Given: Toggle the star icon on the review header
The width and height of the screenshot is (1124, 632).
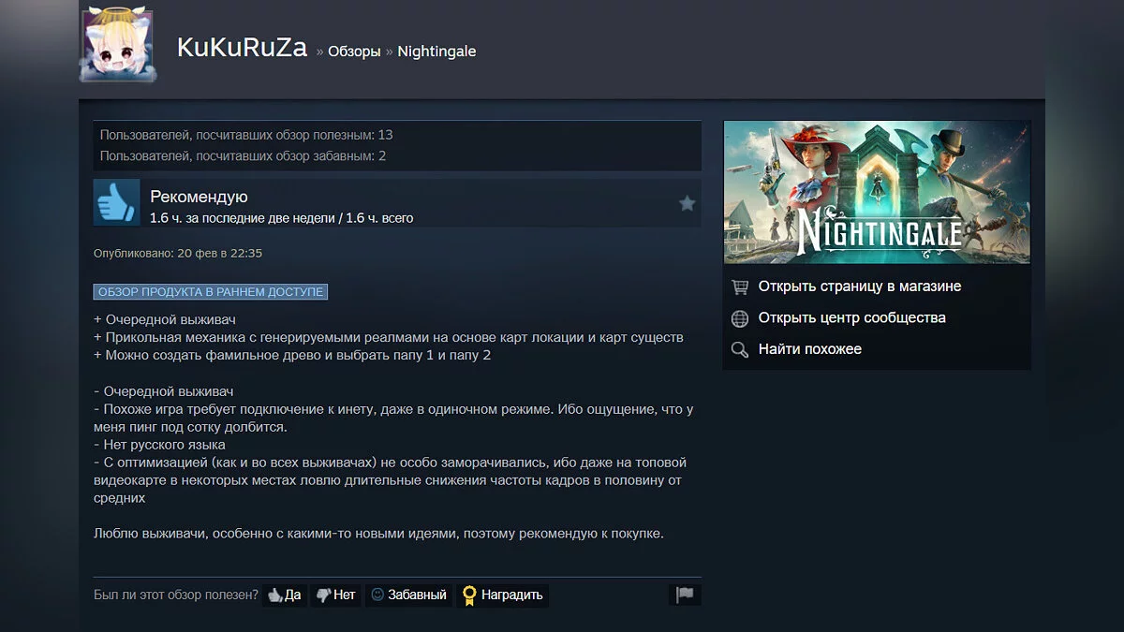Looking at the screenshot, I should [x=687, y=203].
